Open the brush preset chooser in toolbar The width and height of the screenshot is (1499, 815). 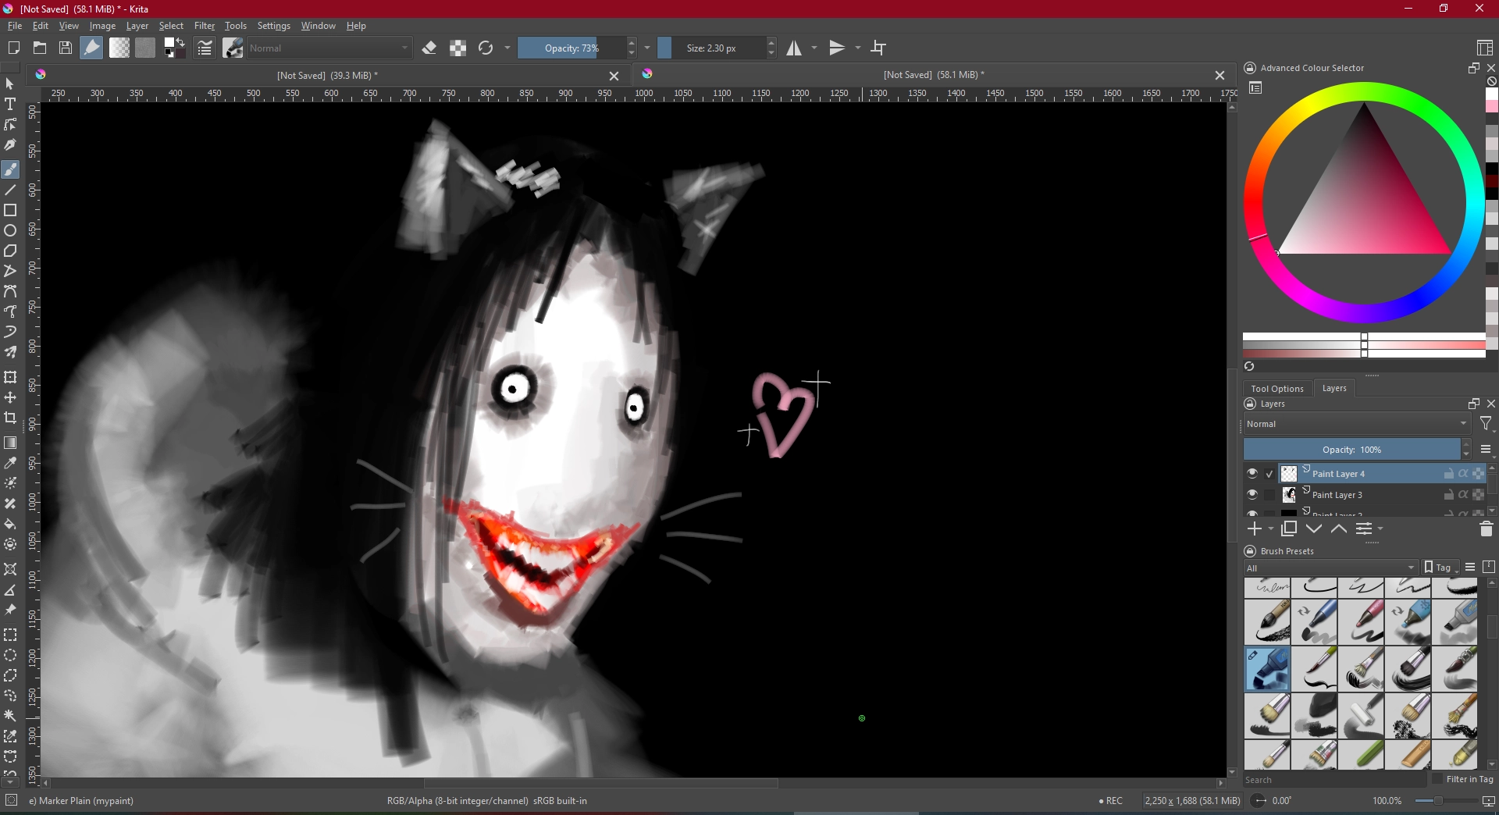(233, 48)
